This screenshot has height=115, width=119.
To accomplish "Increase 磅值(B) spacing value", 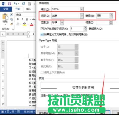I will [111, 14].
